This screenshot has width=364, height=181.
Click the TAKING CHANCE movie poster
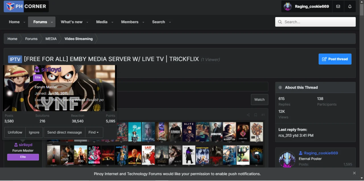67,155
